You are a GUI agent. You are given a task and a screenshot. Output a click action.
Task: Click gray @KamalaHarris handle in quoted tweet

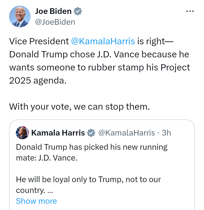[x=127, y=133]
